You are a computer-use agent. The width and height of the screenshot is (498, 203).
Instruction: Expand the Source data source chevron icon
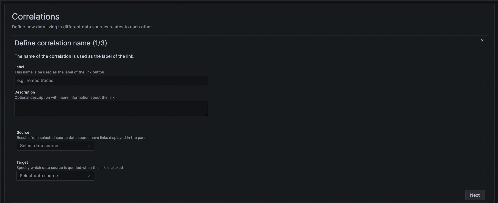coord(89,146)
